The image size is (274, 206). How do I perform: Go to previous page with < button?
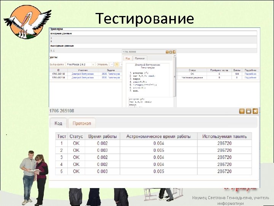coord(112,64)
